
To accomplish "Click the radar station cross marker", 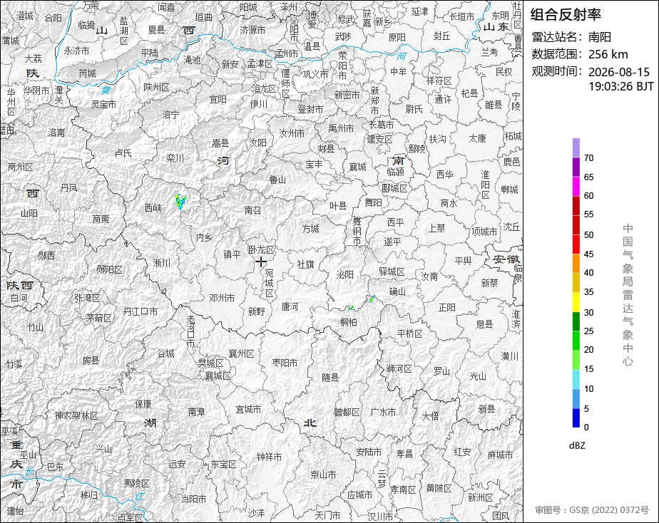I will click(x=261, y=262).
